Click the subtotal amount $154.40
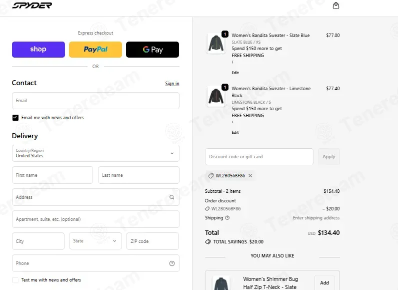Viewport: 398px width, 290px height. (x=331, y=191)
